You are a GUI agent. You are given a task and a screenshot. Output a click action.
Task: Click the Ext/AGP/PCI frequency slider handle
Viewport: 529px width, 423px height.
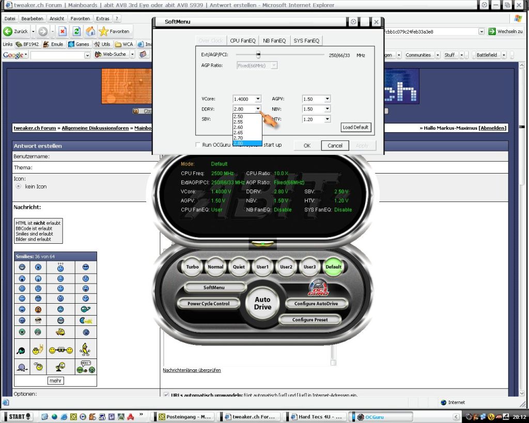tap(258, 54)
